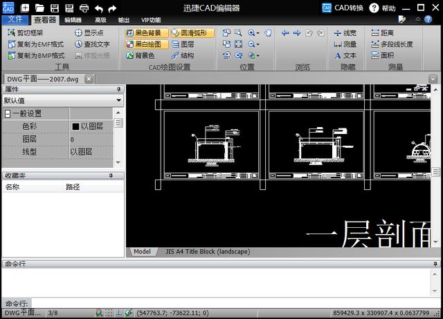Click the fit-to-window extents icon
The height and width of the screenshot is (319, 443).
point(238,44)
